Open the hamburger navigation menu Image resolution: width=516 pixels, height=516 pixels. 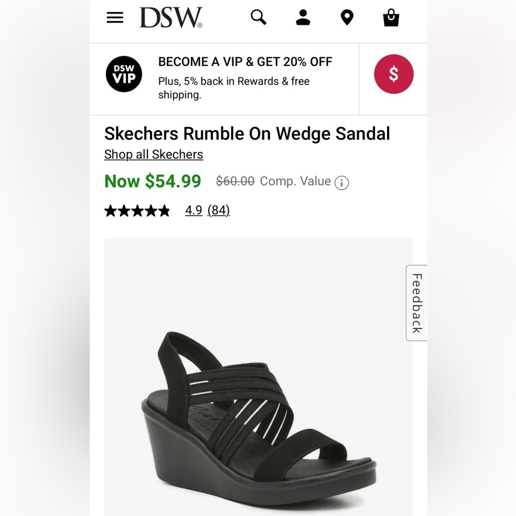tap(115, 17)
